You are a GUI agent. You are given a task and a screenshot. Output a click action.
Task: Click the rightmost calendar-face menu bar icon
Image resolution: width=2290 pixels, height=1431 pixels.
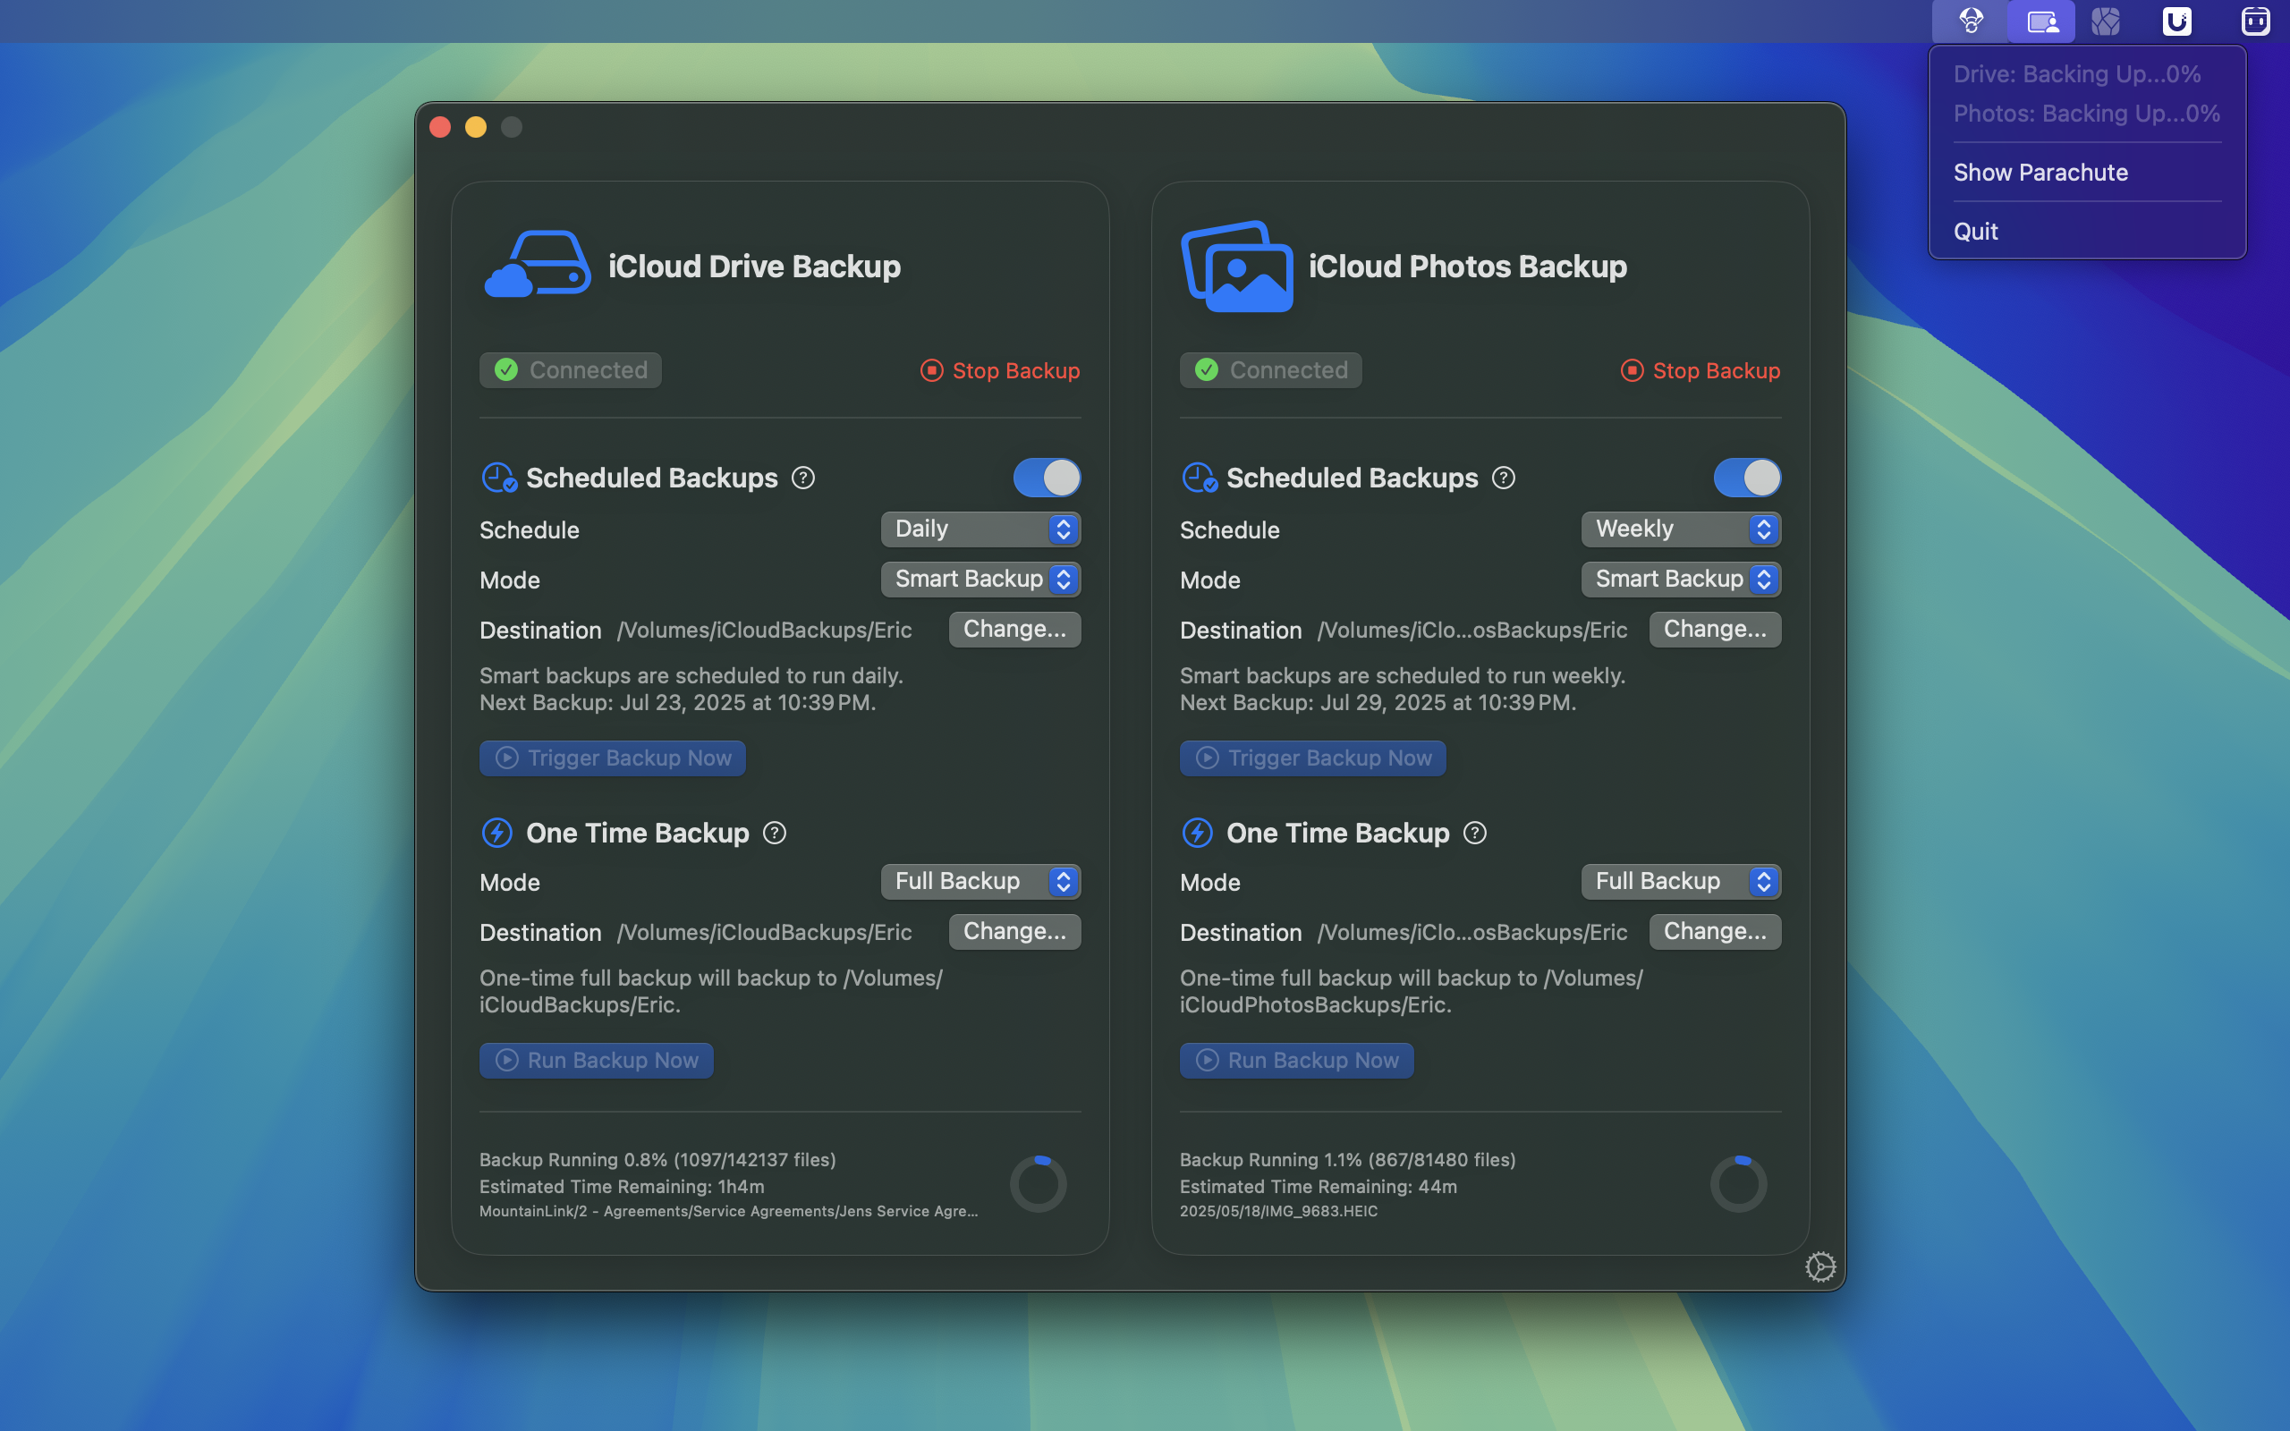click(2255, 21)
